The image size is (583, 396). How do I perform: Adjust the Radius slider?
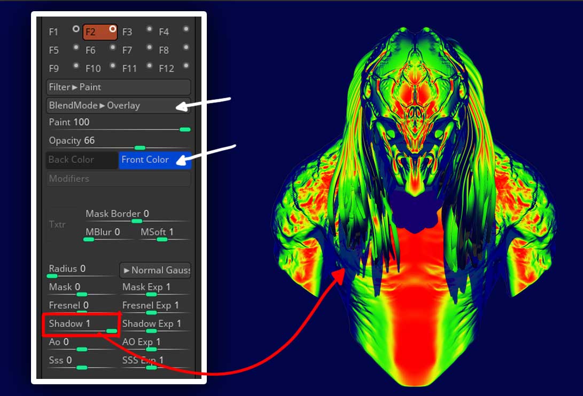(x=81, y=272)
